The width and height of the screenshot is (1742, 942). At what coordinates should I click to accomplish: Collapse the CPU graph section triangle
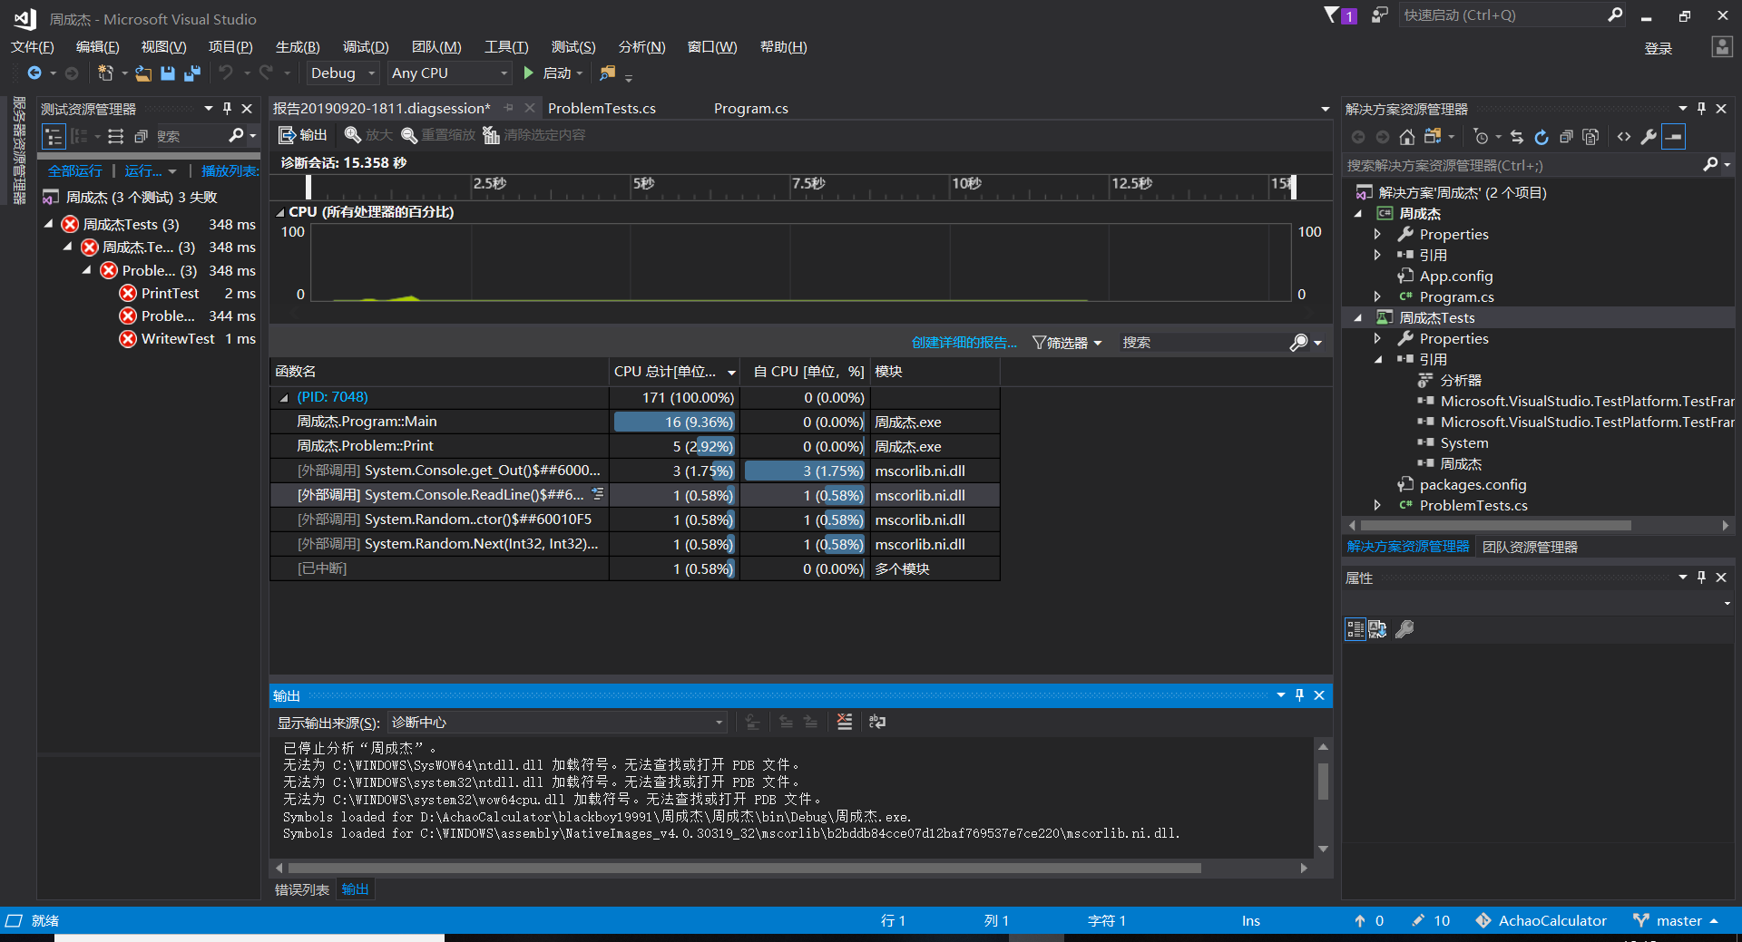coord(280,212)
